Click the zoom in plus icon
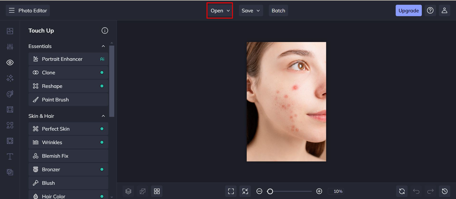 [319, 192]
